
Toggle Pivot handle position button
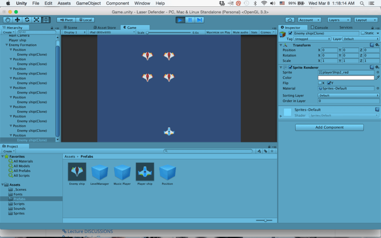[66, 20]
